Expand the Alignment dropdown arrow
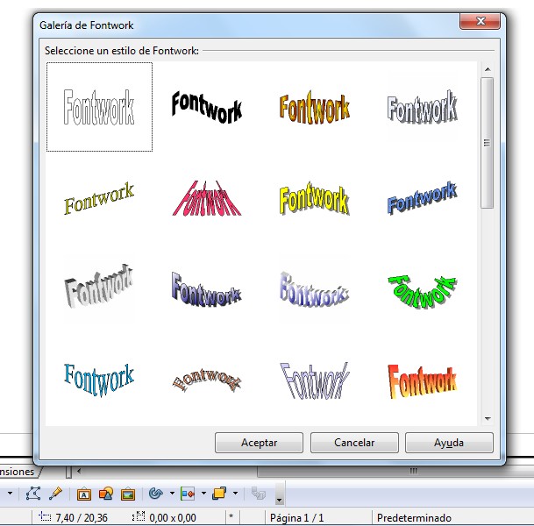The width and height of the screenshot is (534, 526). tap(203, 493)
